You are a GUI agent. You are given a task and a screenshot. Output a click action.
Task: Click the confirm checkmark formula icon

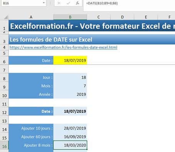[x=68, y=3]
